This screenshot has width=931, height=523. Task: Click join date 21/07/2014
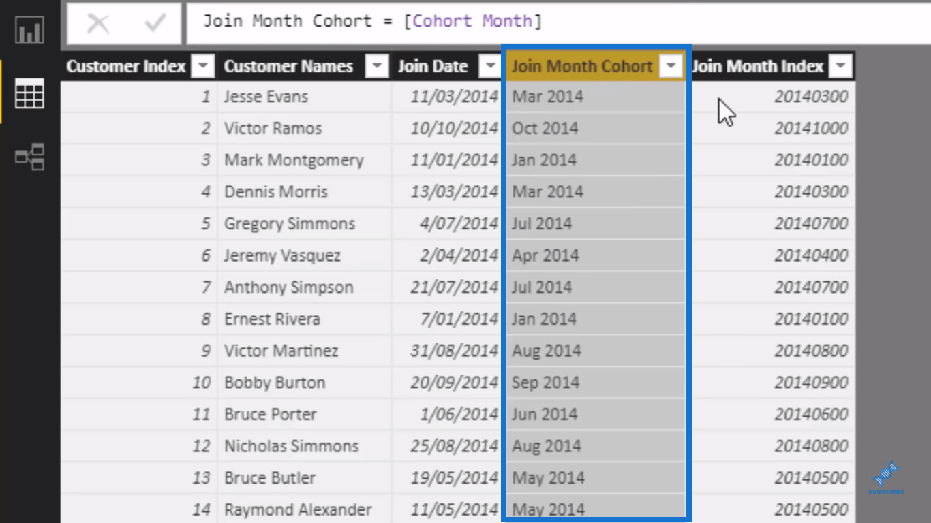pyautogui.click(x=455, y=287)
